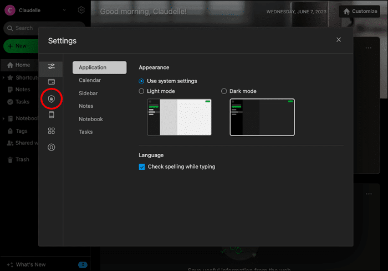Expand the Notebooks tree arrow
This screenshot has height=271, width=388.
(x=3, y=118)
